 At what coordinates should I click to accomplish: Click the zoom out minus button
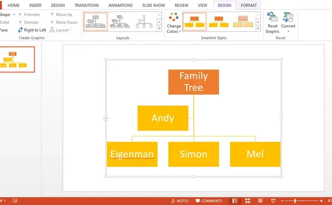283,201
